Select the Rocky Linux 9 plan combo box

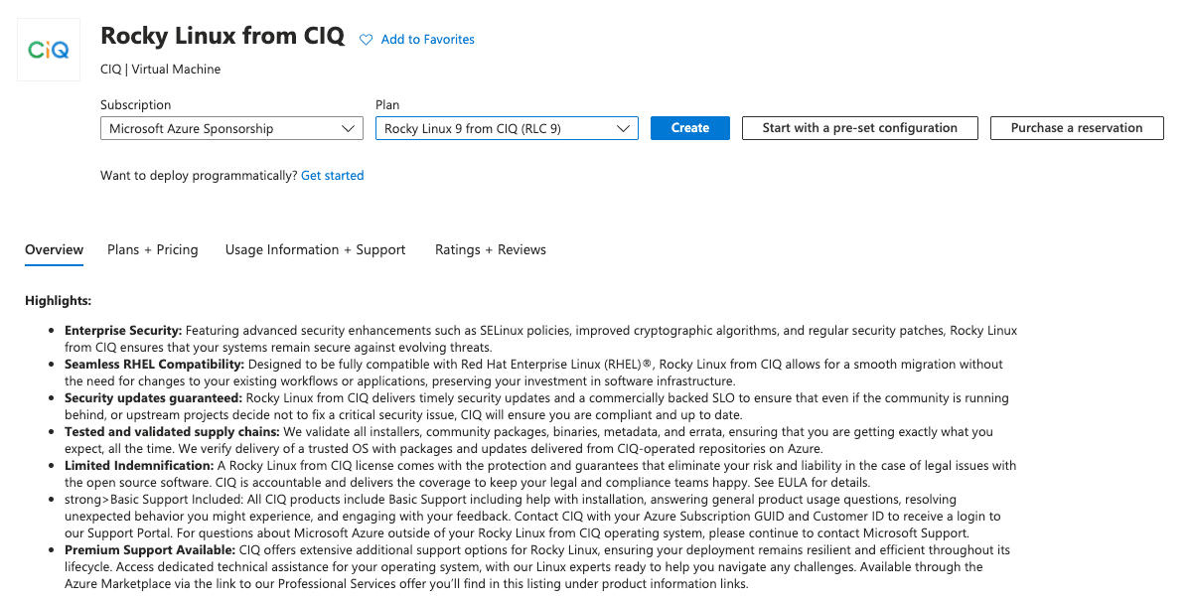(495, 128)
